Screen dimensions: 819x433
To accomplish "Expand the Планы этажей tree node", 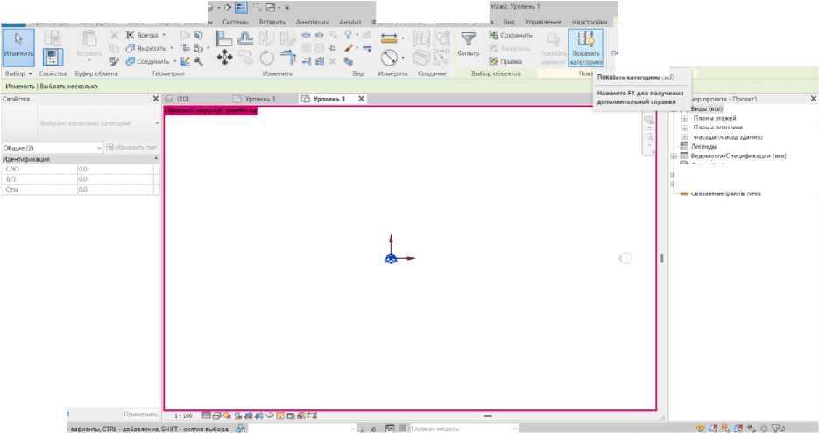I will [685, 117].
